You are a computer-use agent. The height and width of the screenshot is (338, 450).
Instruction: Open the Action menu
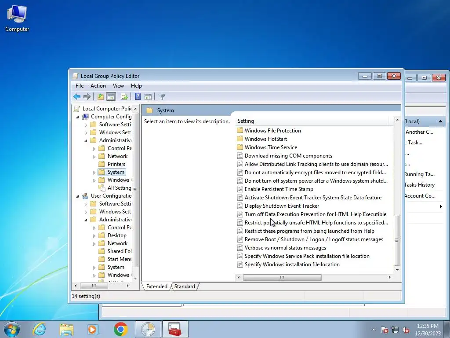(x=98, y=86)
